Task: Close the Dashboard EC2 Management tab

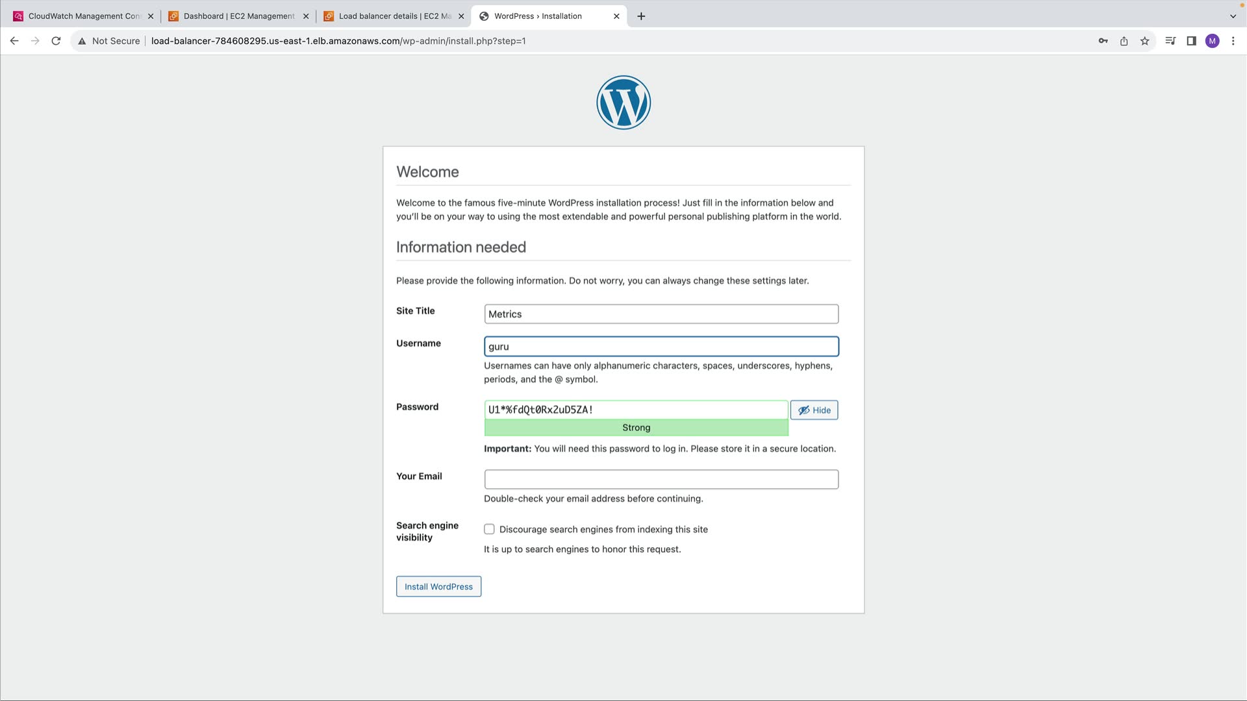Action: 306,16
